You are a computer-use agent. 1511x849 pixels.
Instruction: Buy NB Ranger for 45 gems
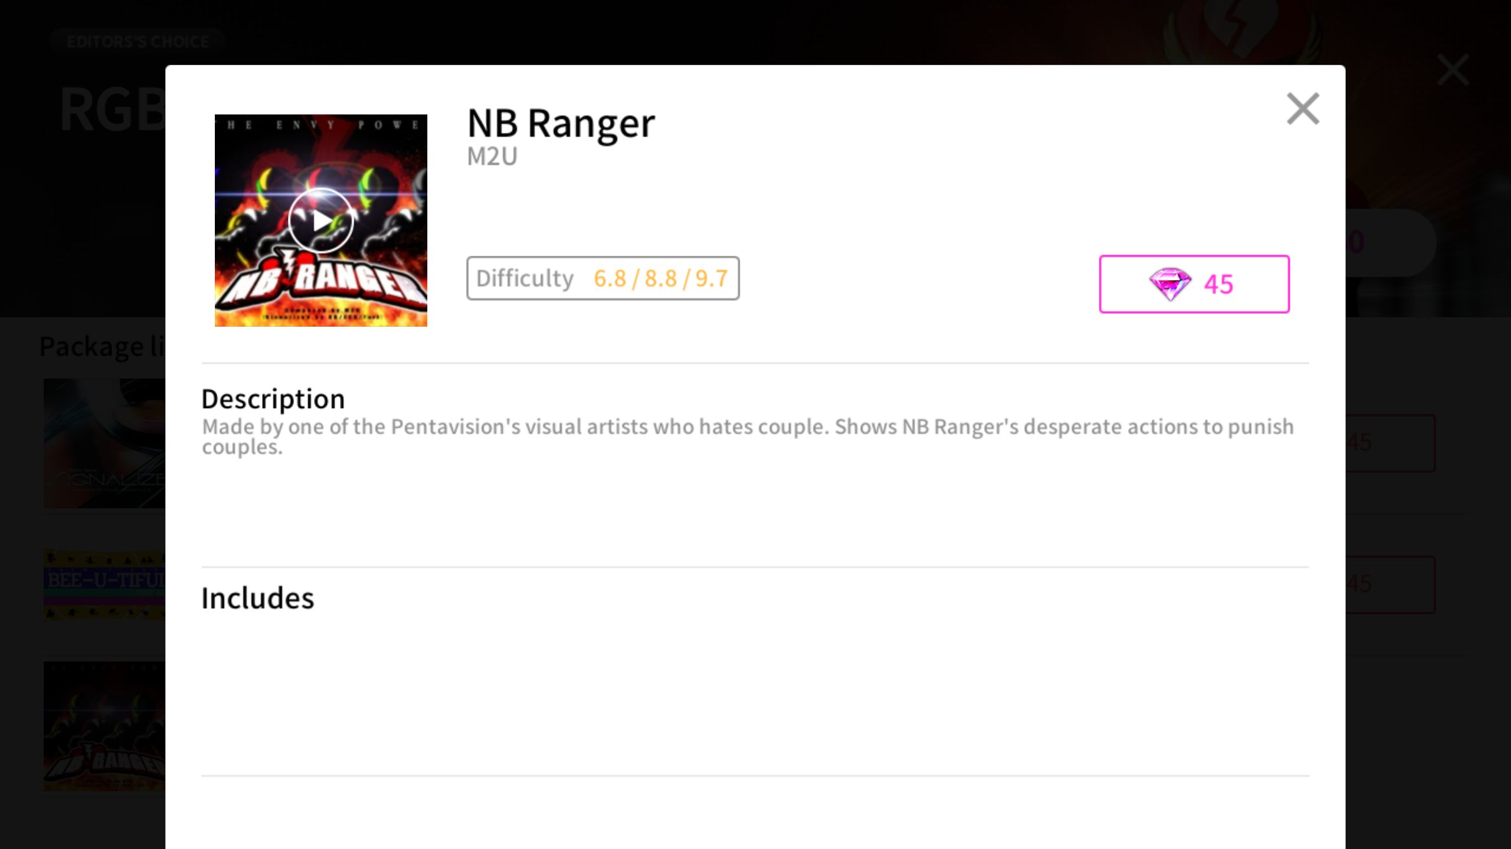point(1194,284)
